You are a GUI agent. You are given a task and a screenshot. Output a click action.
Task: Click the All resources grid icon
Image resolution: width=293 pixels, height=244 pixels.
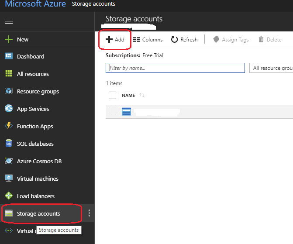coord(9,73)
